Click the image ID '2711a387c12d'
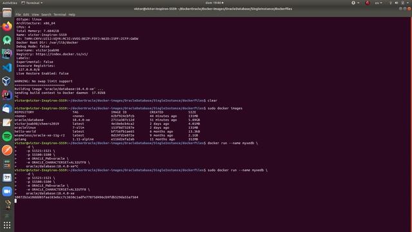The image size is (412, 232). [x=123, y=120]
